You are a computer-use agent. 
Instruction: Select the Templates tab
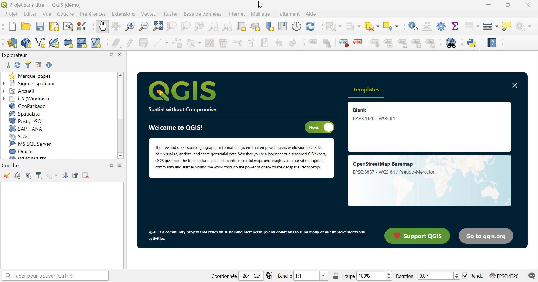pos(366,90)
